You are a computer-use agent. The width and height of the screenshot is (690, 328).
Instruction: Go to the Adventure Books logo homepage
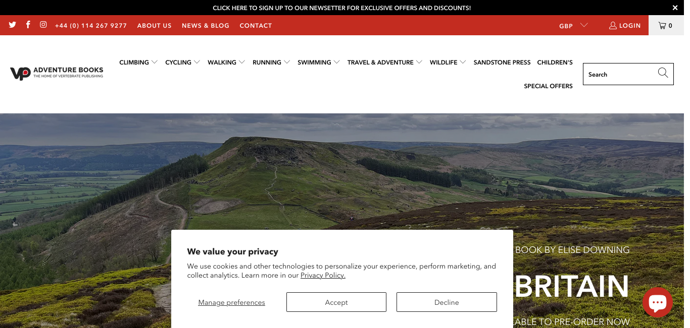(57, 74)
